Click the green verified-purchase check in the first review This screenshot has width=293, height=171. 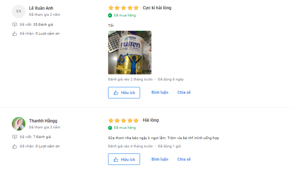point(110,15)
